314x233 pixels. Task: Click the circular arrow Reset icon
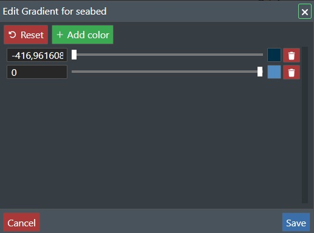[12, 35]
